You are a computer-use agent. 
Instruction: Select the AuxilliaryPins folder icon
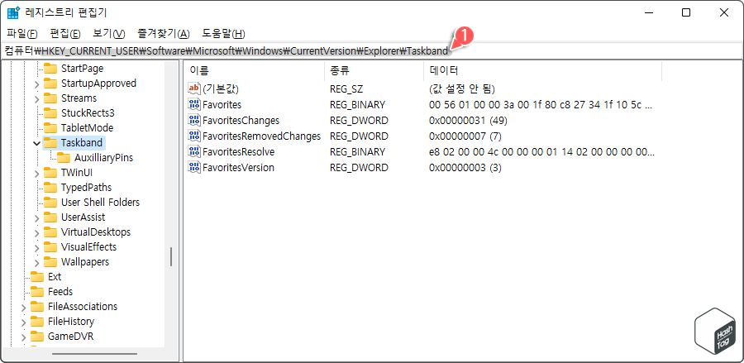(64, 158)
